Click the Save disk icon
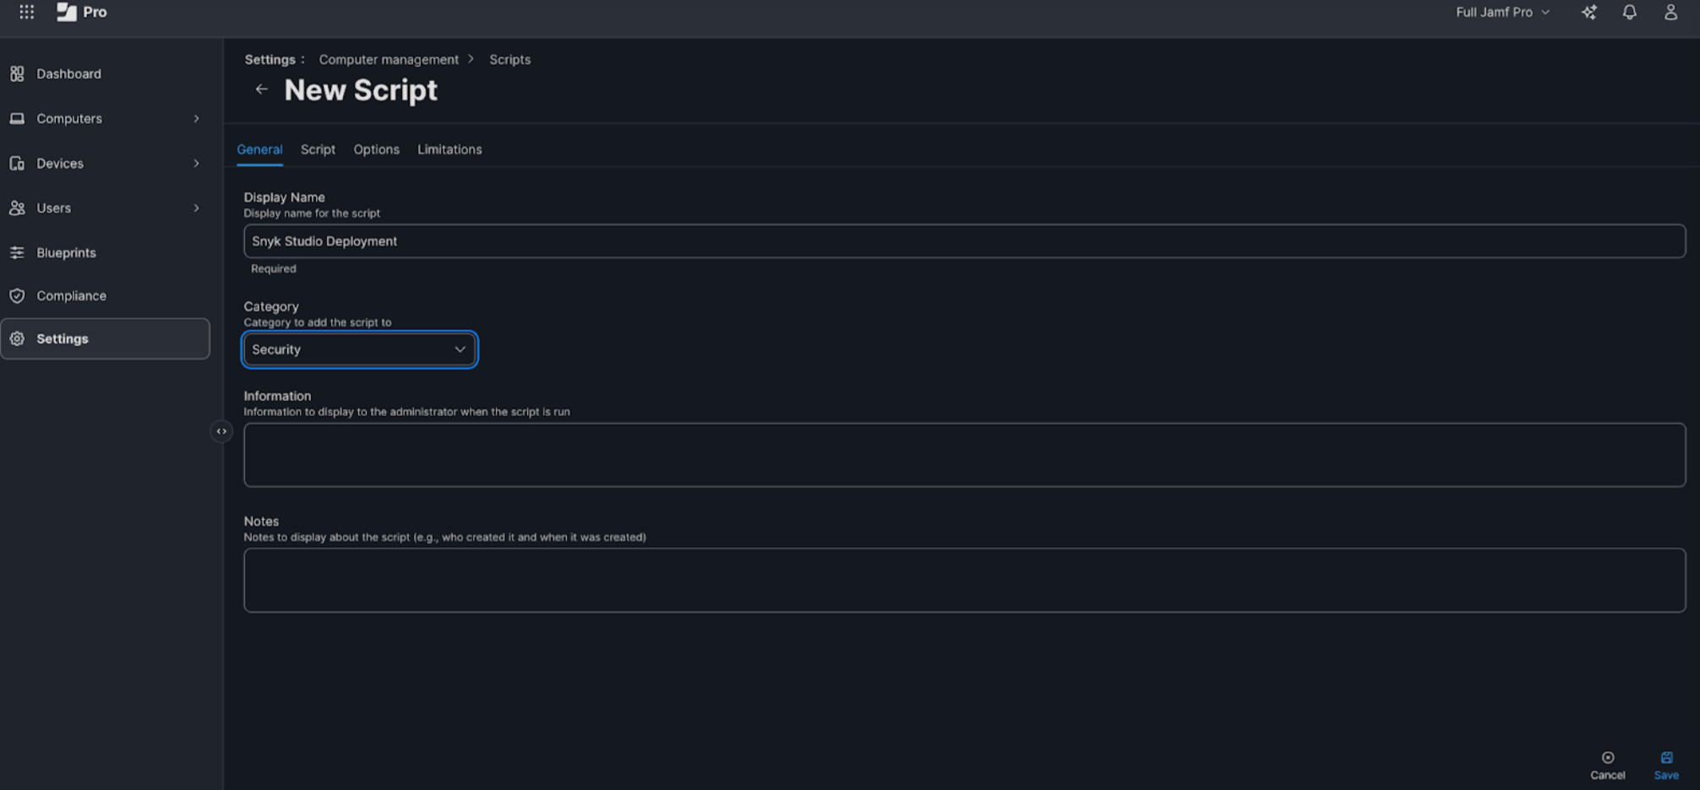Screen dimensions: 1700x790 pyautogui.click(x=1666, y=758)
